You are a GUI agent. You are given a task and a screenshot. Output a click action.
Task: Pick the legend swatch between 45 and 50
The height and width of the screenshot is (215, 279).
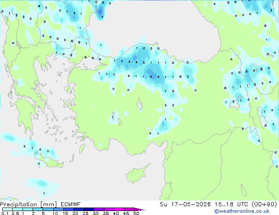(129, 209)
